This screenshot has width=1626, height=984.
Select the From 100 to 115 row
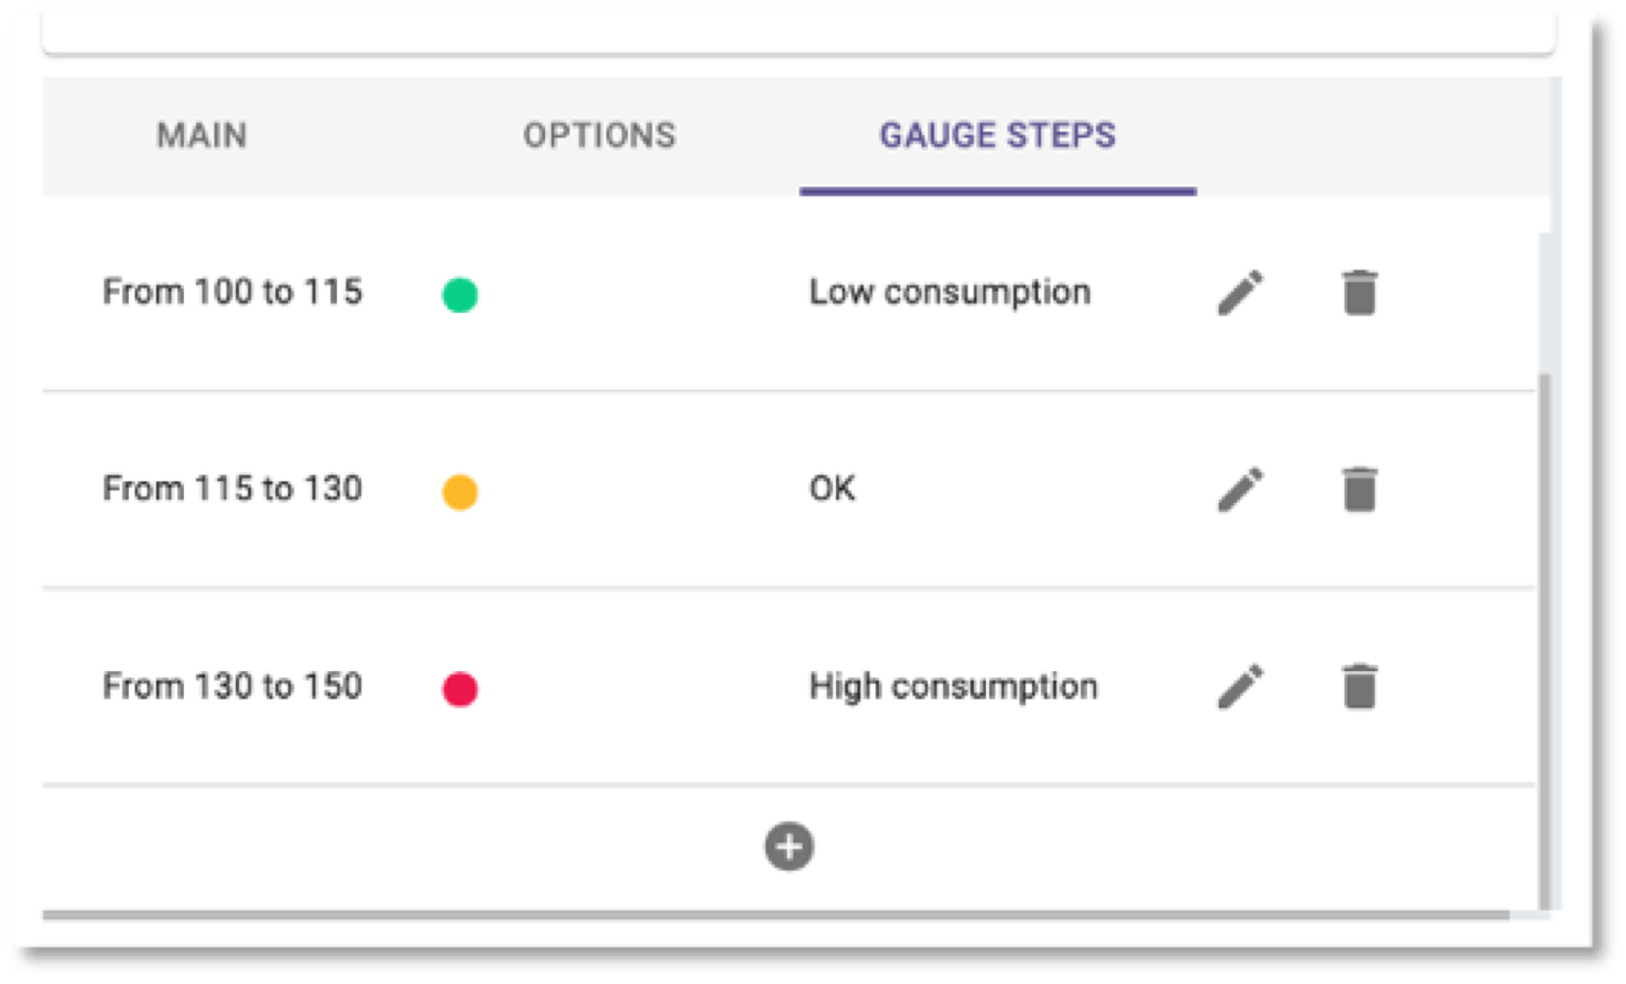click(x=789, y=293)
